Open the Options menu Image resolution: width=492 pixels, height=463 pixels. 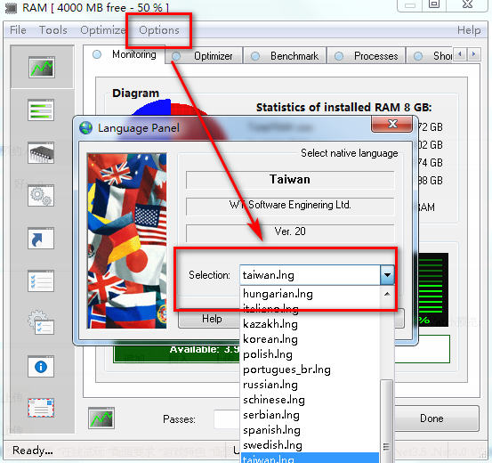[159, 30]
